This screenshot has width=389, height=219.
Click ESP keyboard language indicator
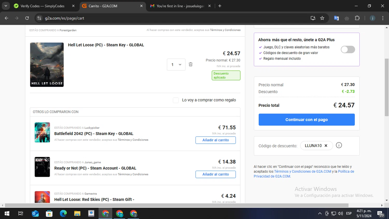coord(349,213)
